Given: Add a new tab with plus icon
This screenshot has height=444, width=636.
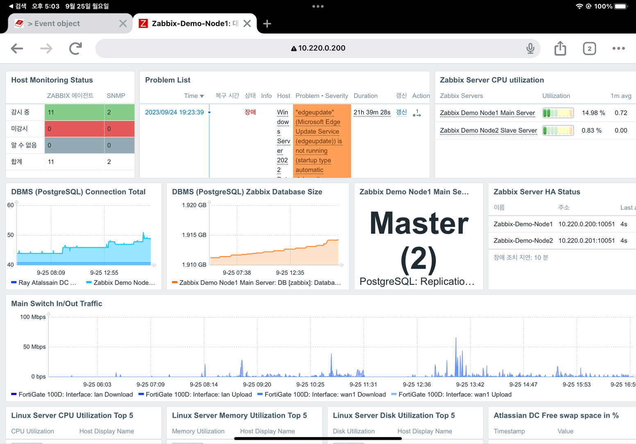Looking at the screenshot, I should pos(267,24).
